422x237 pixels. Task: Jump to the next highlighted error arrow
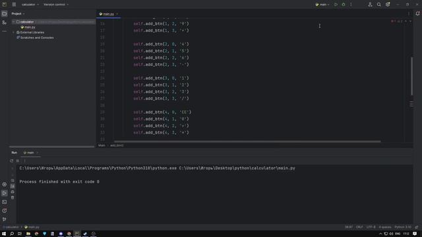(x=410, y=21)
